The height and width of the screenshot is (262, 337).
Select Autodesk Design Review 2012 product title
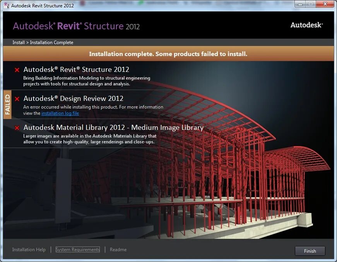73,98
